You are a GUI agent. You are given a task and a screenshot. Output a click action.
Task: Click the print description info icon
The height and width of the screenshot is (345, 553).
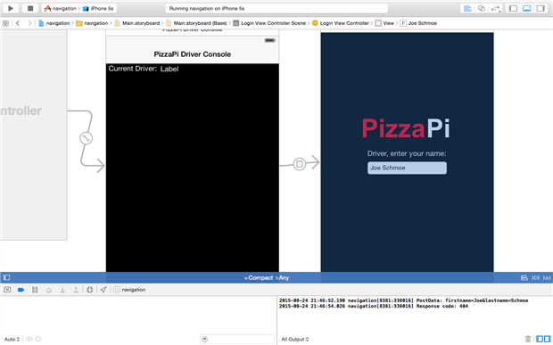pyautogui.click(x=37, y=339)
